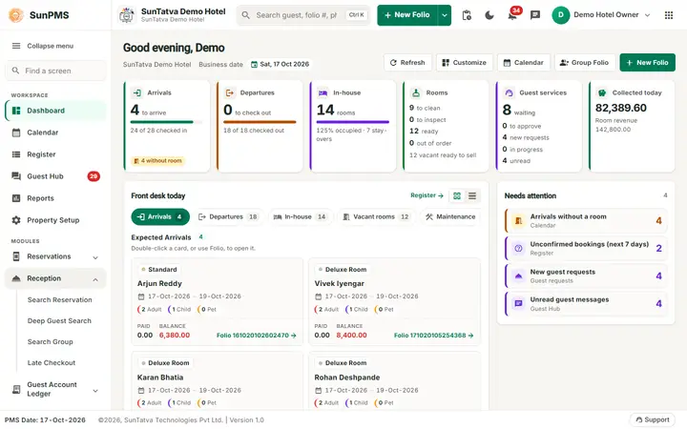687x429 pixels.
Task: Open Arrivals without a room alert
Action: [586, 220]
